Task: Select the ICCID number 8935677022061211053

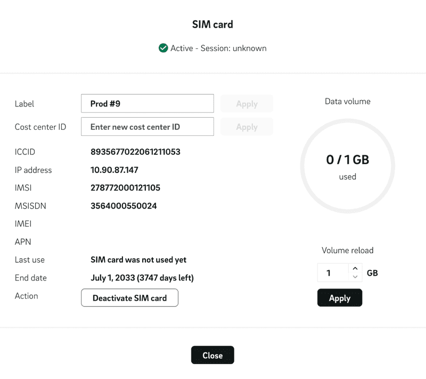Action: click(136, 152)
